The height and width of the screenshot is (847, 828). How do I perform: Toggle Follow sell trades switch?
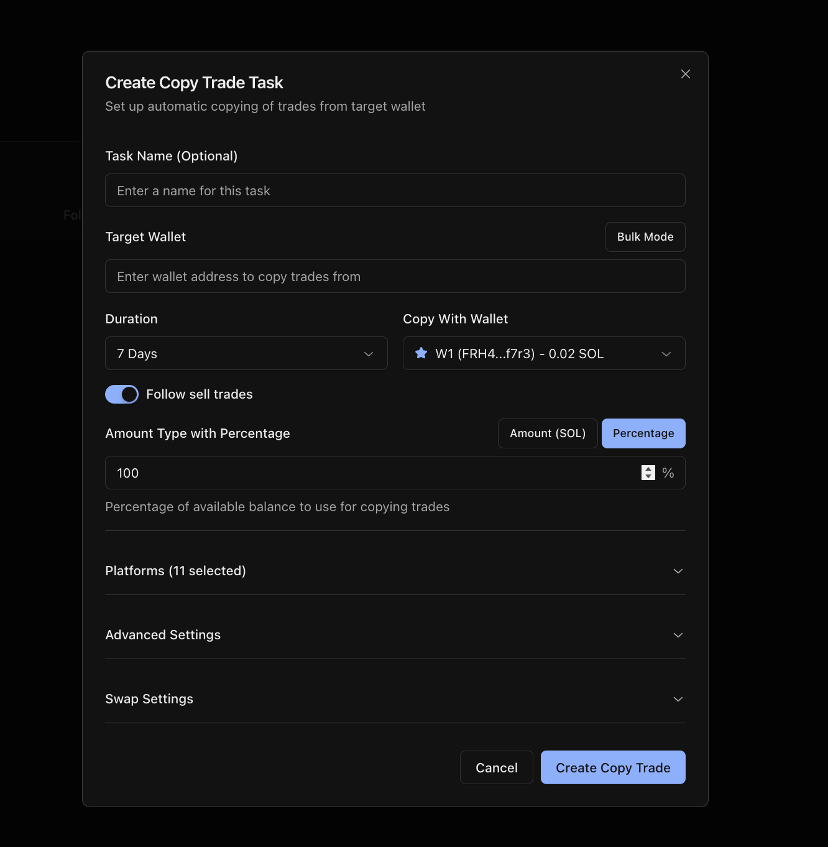click(x=122, y=394)
